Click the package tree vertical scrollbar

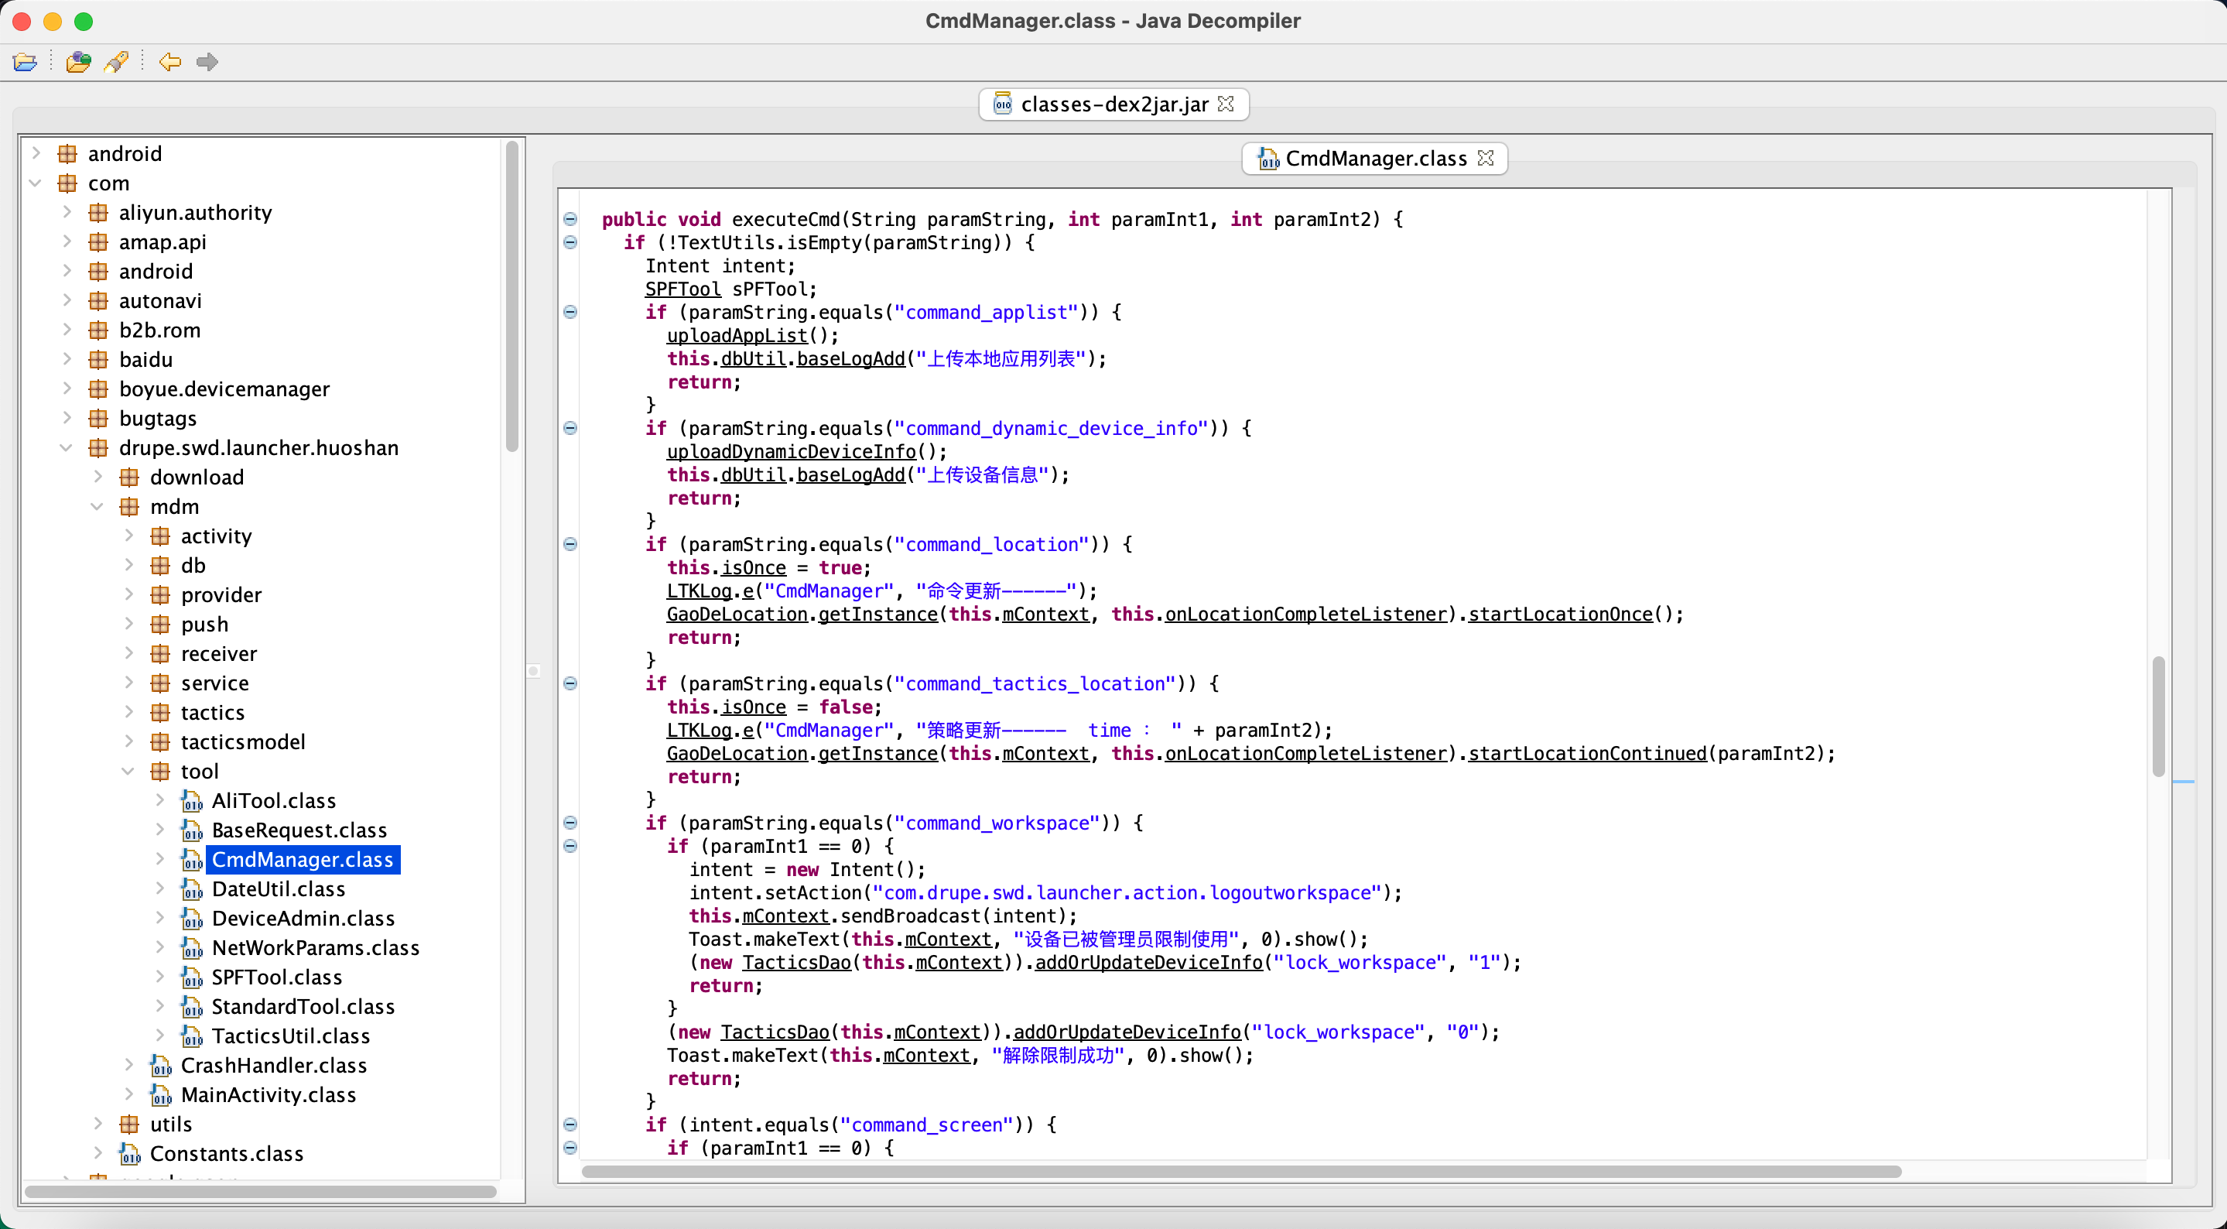click(511, 296)
